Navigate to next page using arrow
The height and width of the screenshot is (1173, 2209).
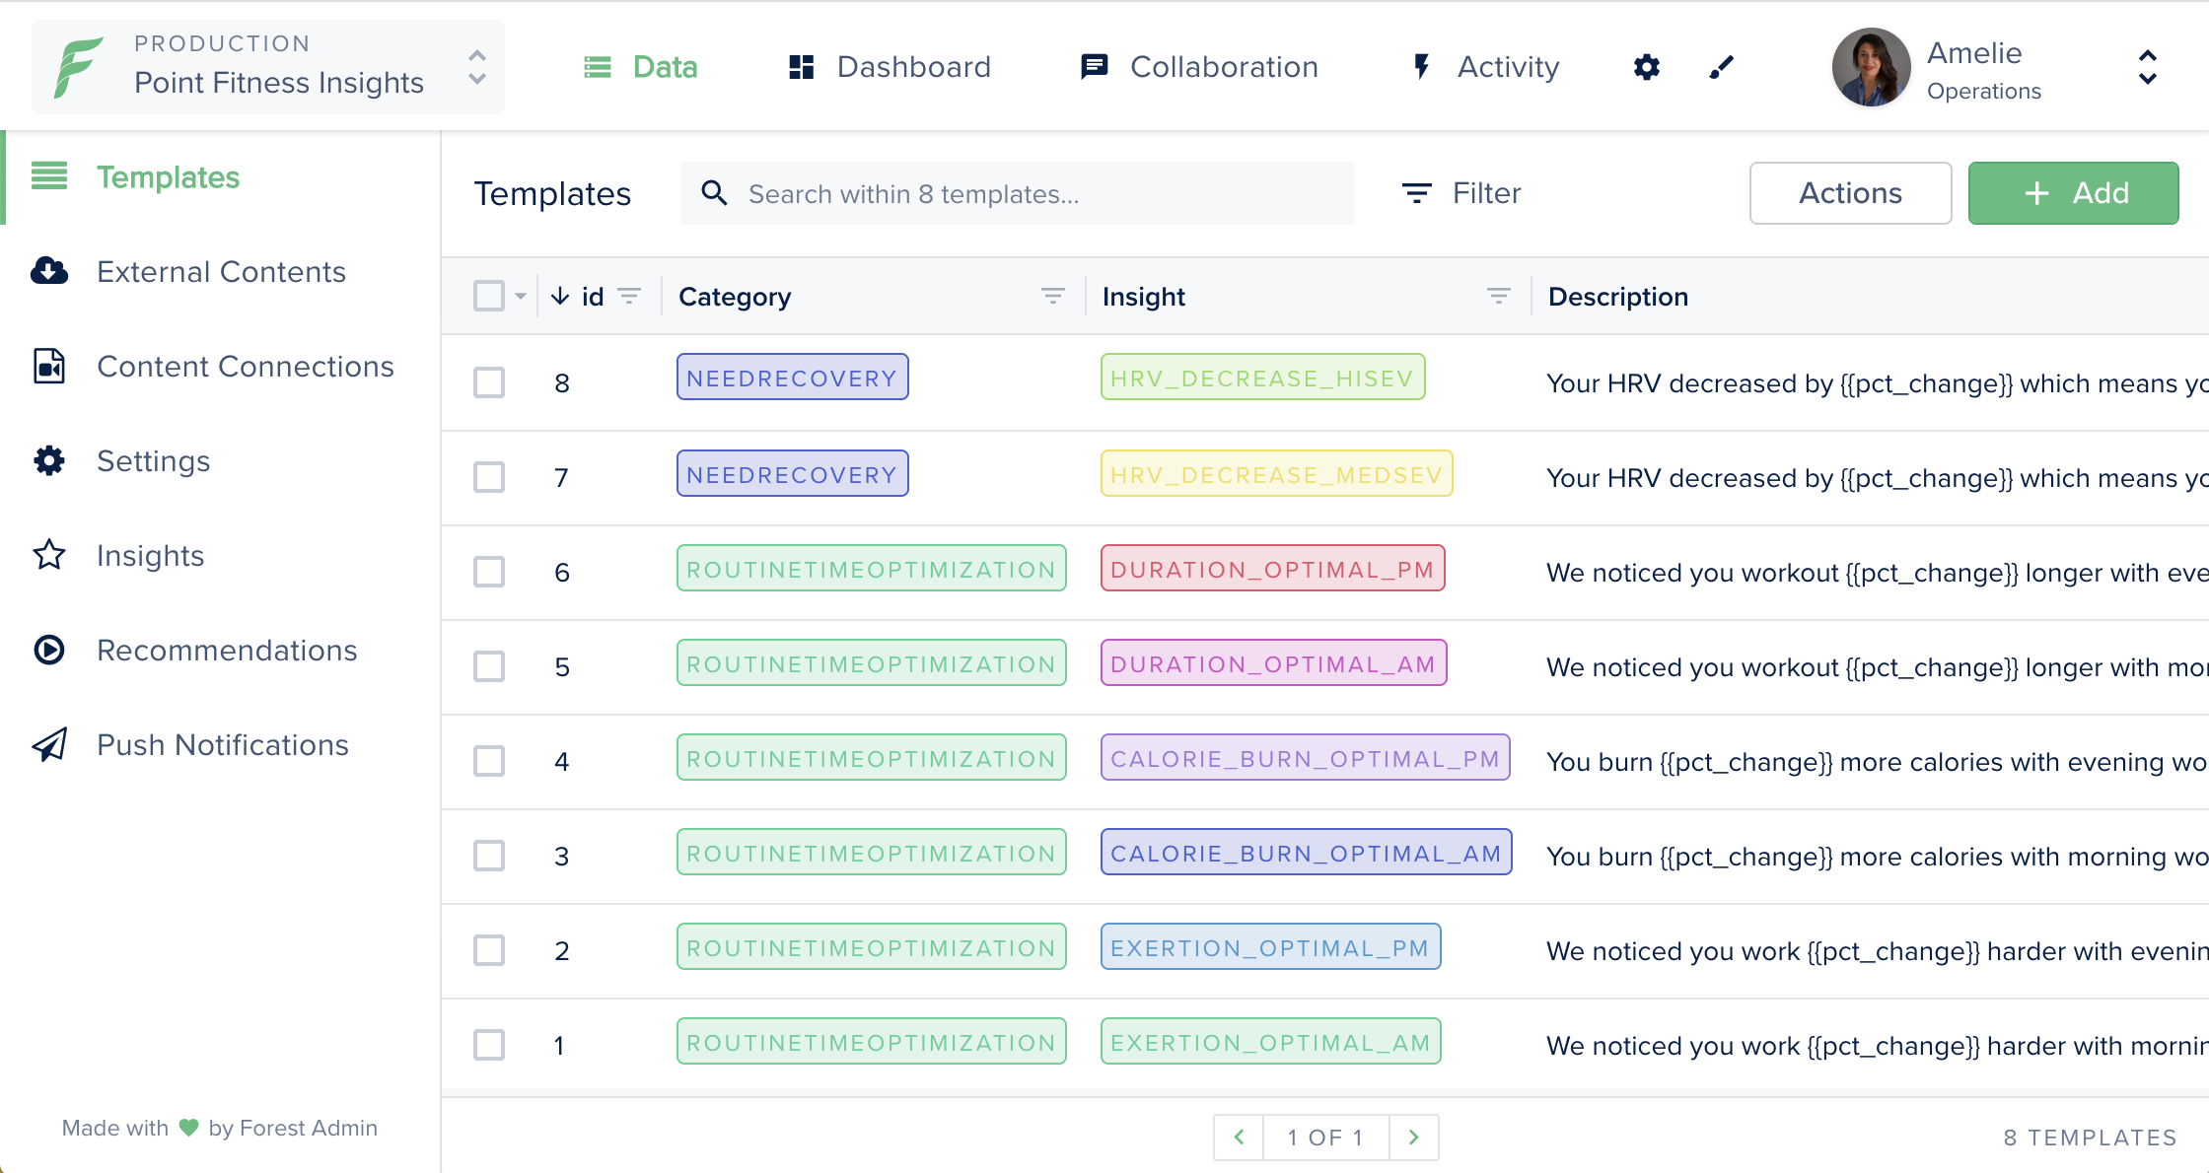point(1413,1137)
